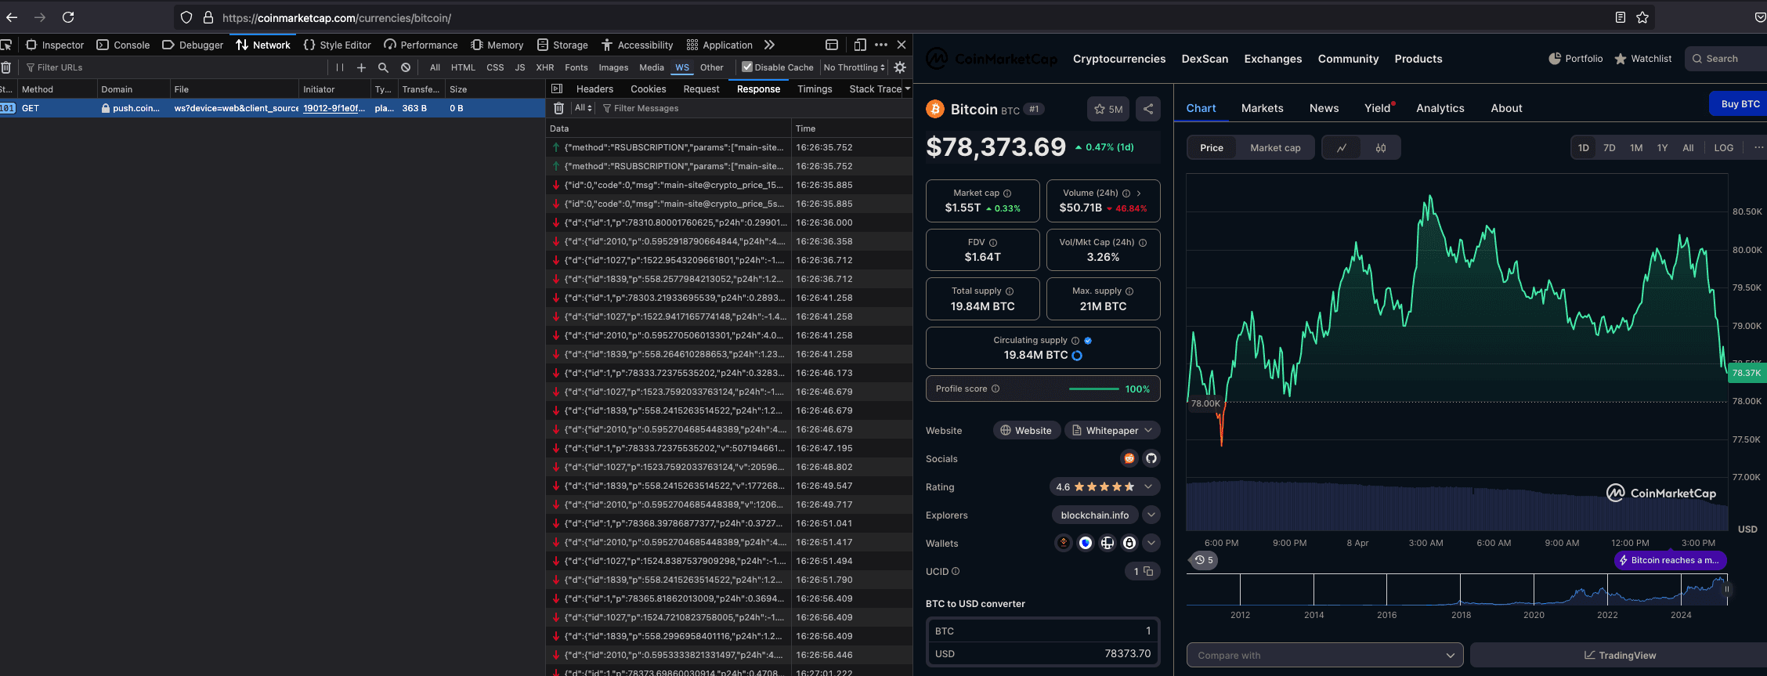Add Bitcoin to watchlist via 5M star
Viewport: 1767px width, 676px height.
click(x=1108, y=109)
